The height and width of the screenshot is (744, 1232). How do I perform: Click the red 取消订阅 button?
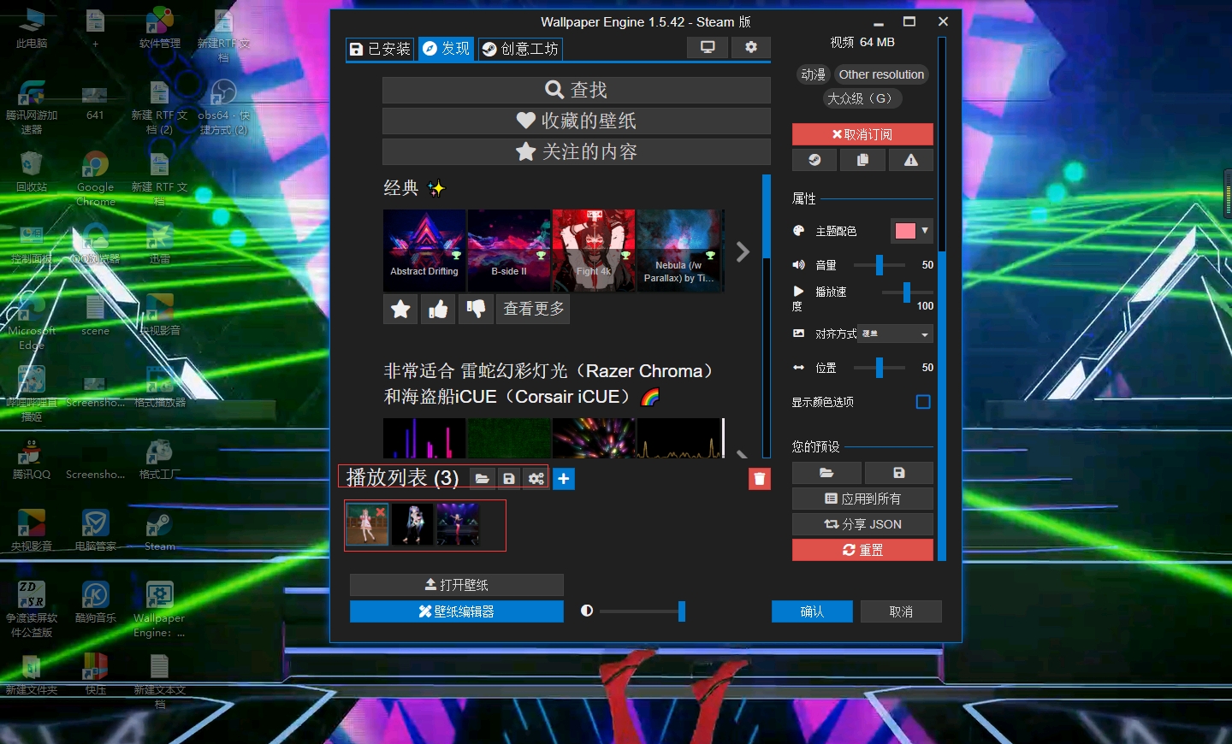862,134
